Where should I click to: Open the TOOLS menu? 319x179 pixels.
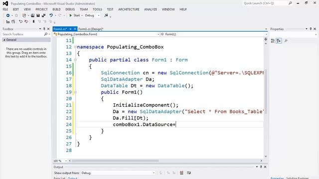pos(97,9)
